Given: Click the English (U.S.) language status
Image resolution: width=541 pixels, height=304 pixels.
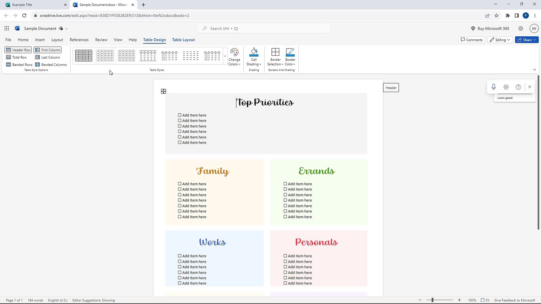Looking at the screenshot, I should 57,300.
